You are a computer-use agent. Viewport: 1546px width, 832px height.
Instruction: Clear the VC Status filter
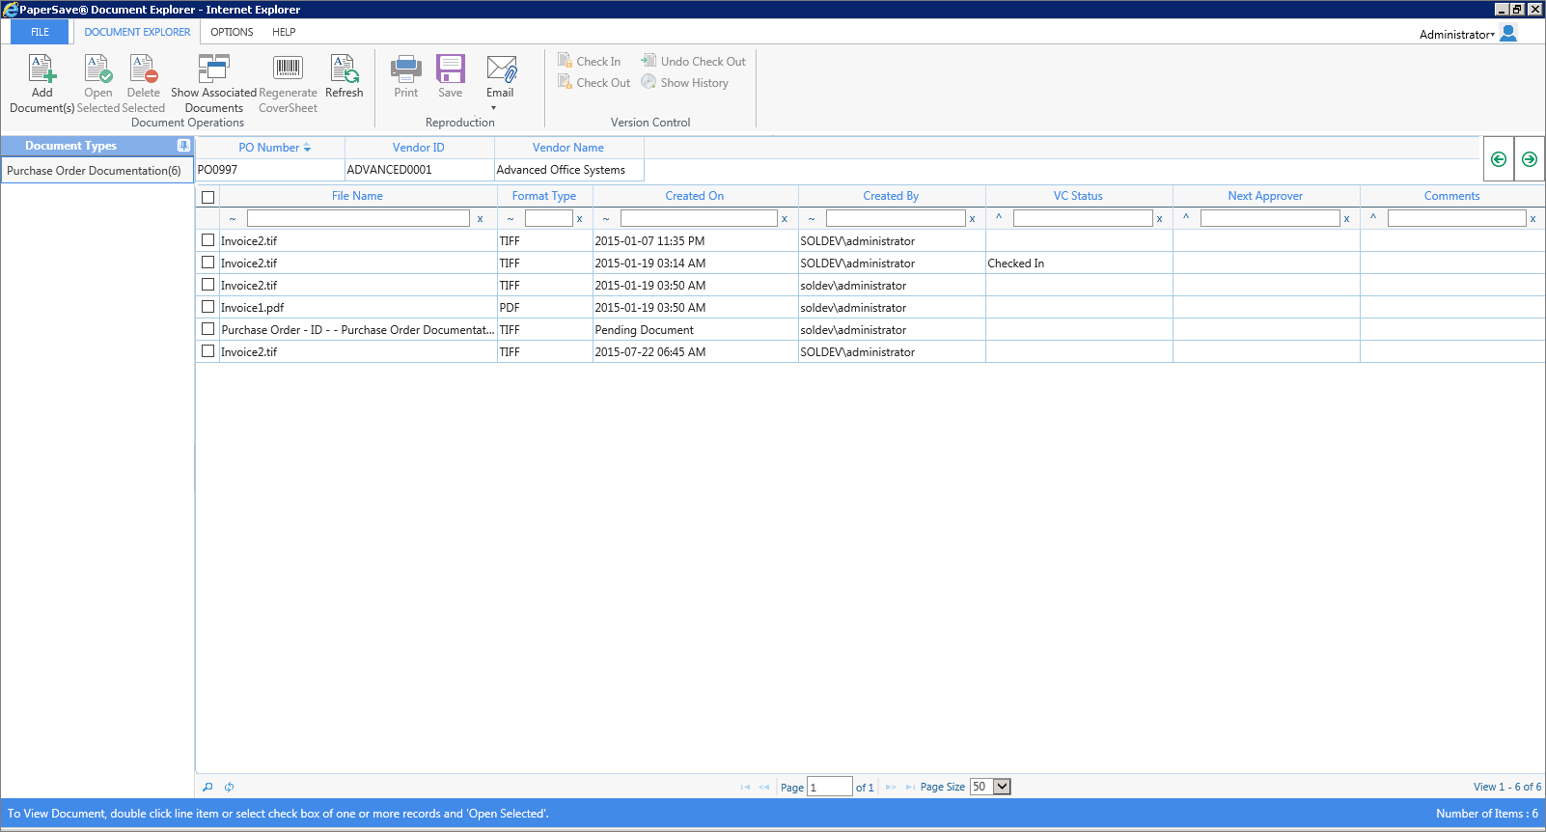pyautogui.click(x=1159, y=219)
